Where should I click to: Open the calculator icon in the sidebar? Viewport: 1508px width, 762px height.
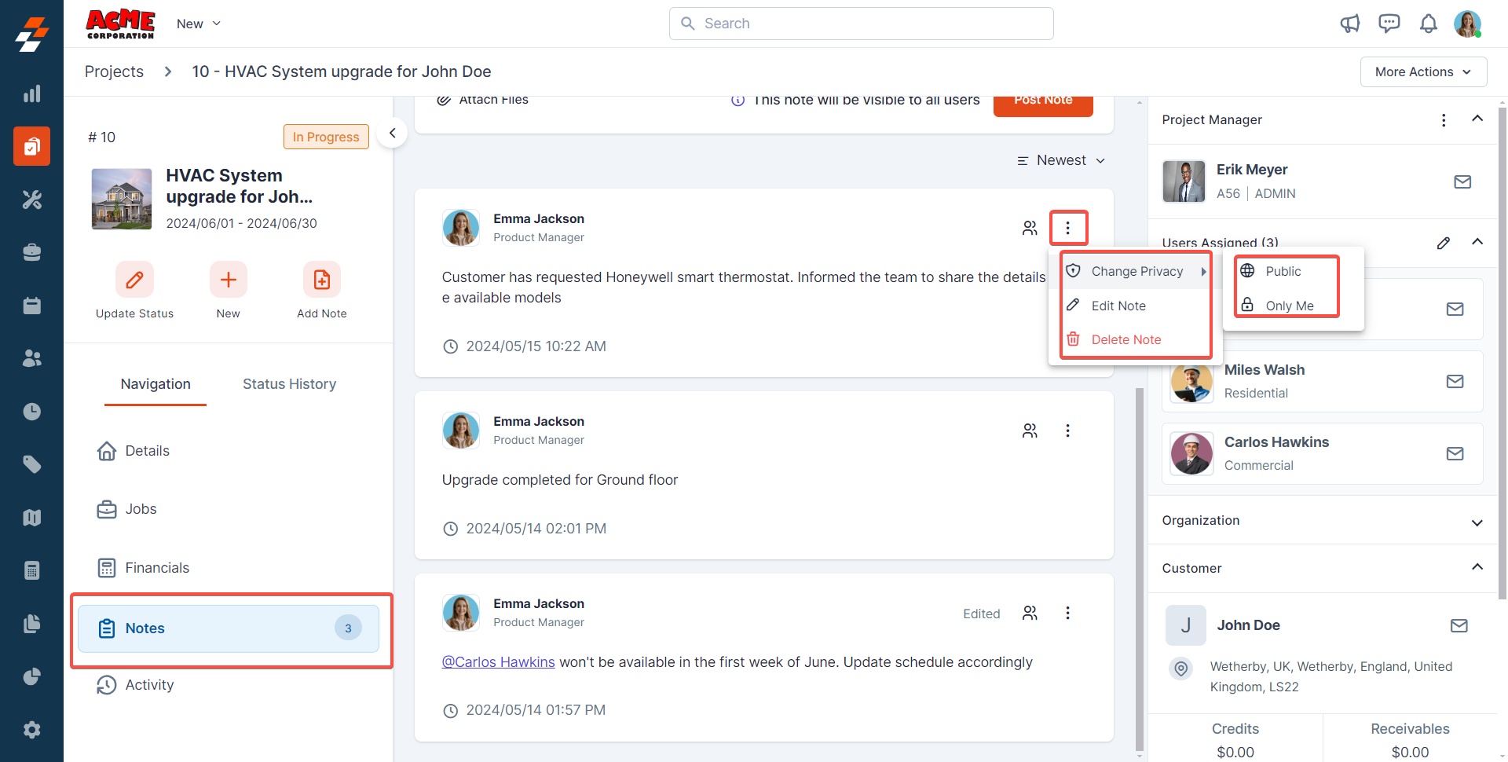click(31, 570)
